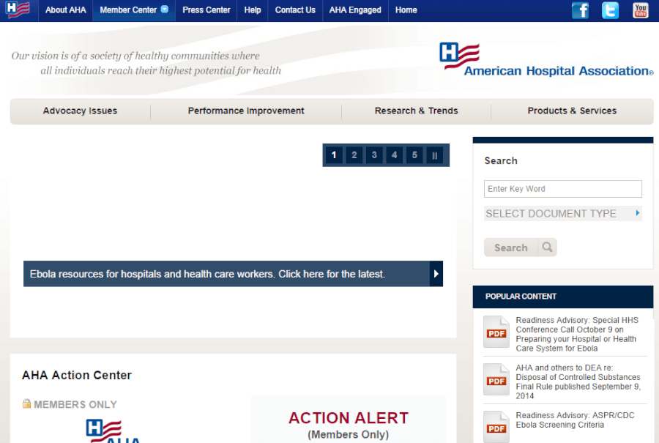This screenshot has height=443, width=659.
Task: Click the Members Only lock icon
Action: coord(26,403)
